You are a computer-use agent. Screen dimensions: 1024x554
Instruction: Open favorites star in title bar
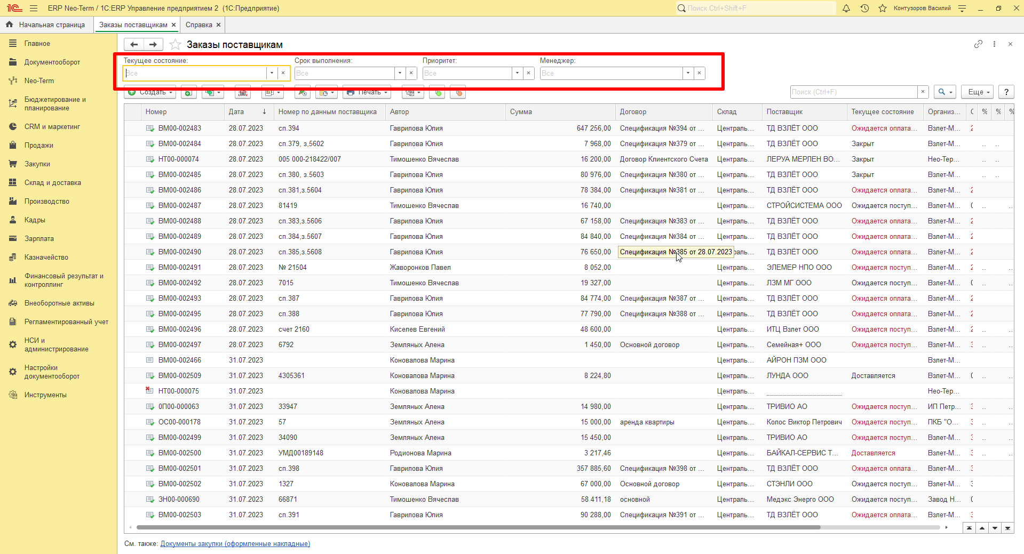tap(883, 8)
